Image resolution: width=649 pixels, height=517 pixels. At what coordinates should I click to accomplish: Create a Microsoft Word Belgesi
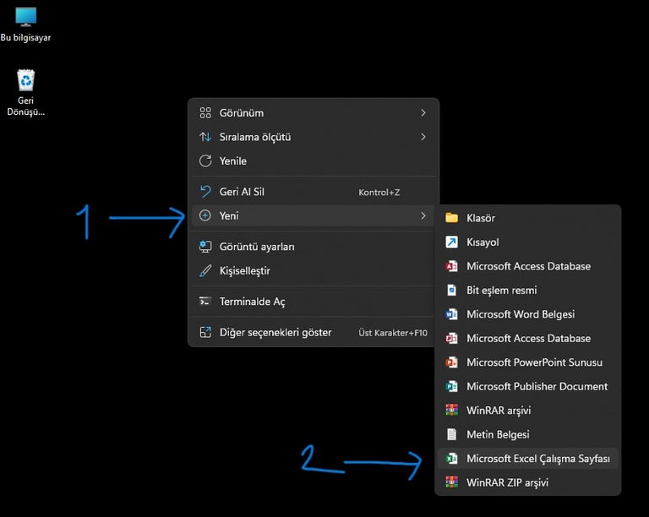[x=527, y=314]
